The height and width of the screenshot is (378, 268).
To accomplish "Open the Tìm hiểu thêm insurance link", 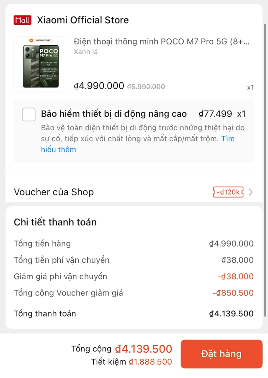I will (x=58, y=150).
